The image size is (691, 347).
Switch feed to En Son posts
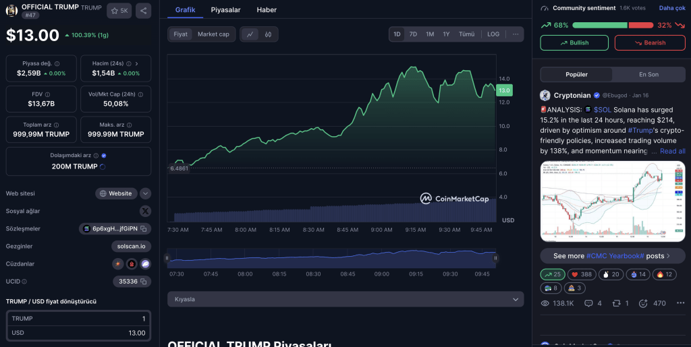click(648, 74)
